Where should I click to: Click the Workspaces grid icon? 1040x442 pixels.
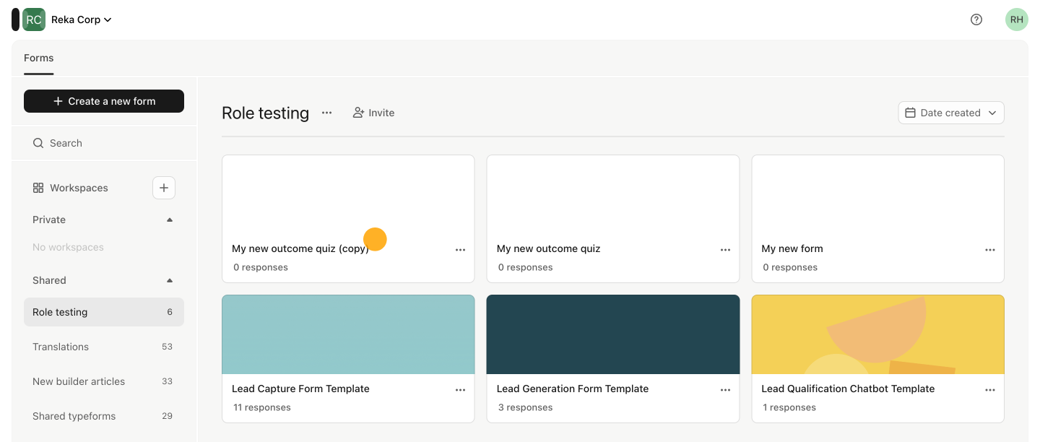(38, 188)
